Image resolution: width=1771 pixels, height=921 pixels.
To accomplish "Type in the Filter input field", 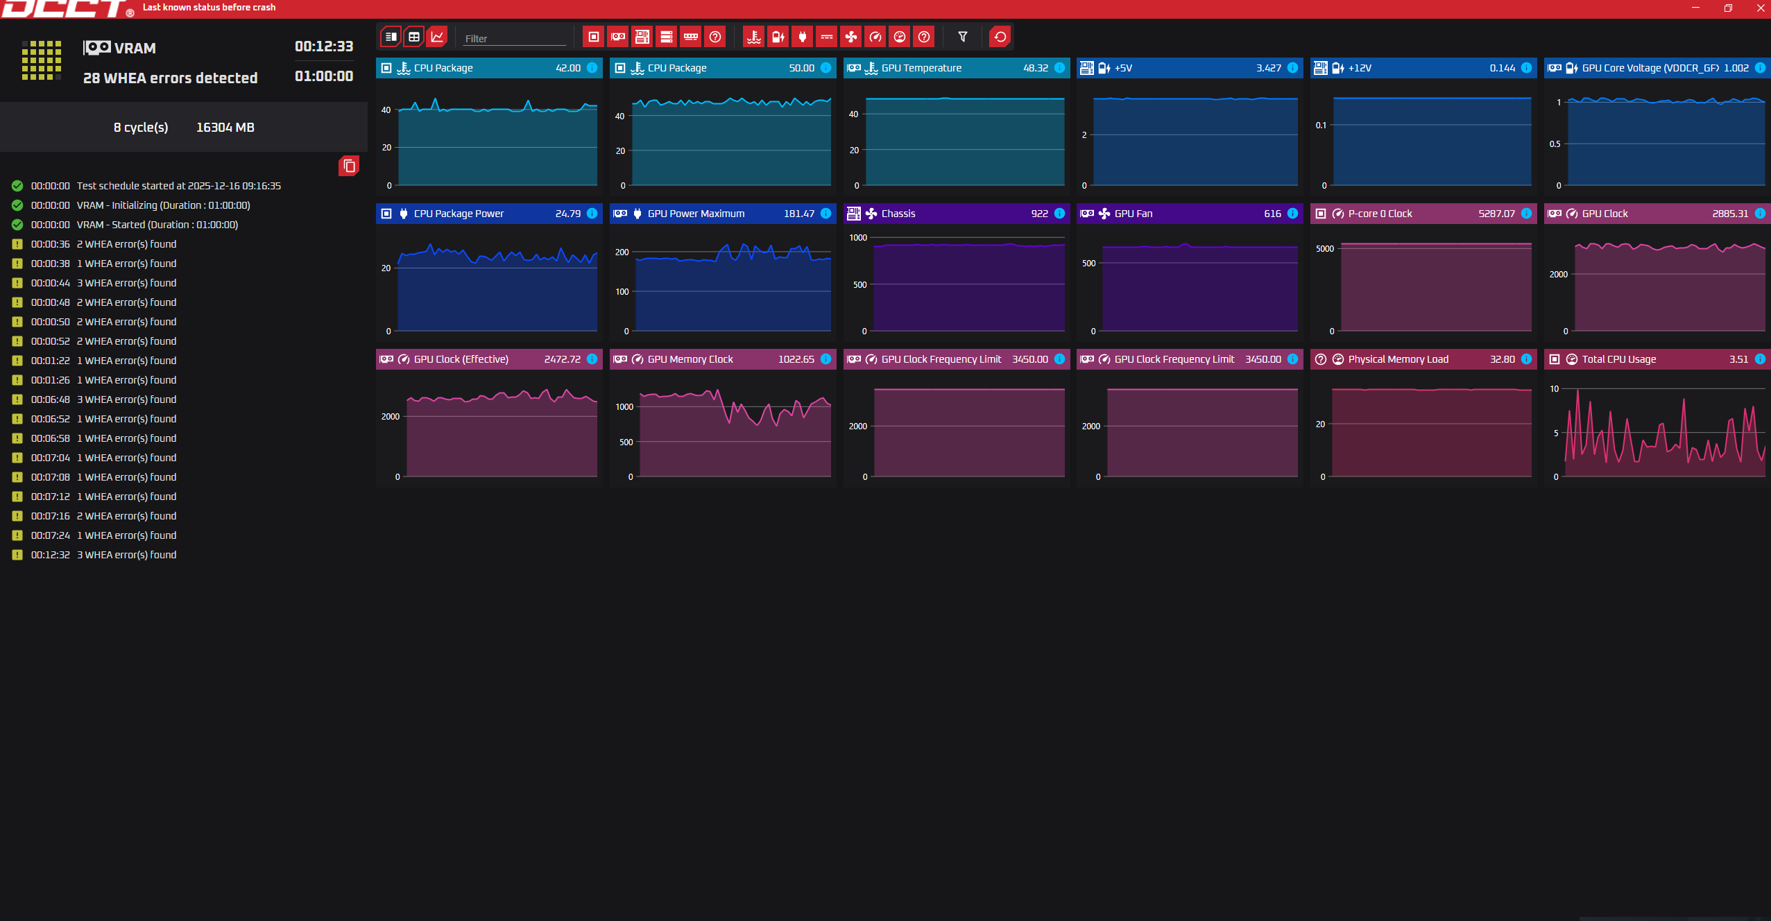I will coord(515,39).
